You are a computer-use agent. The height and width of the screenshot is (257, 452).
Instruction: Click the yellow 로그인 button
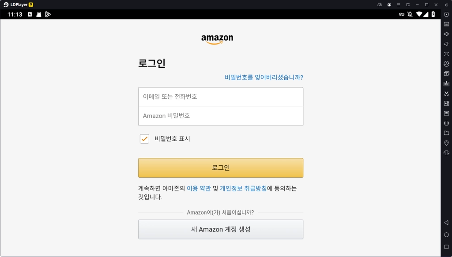click(221, 168)
